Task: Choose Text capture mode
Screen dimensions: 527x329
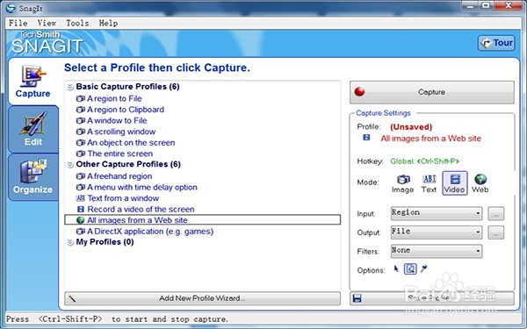Action: pyautogui.click(x=429, y=183)
